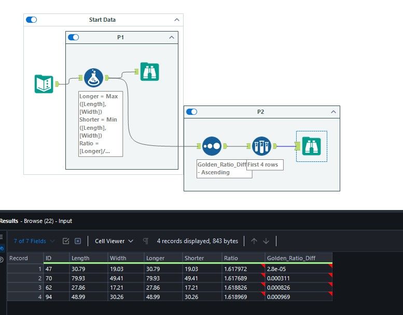Click the Shorter column header

point(202,258)
